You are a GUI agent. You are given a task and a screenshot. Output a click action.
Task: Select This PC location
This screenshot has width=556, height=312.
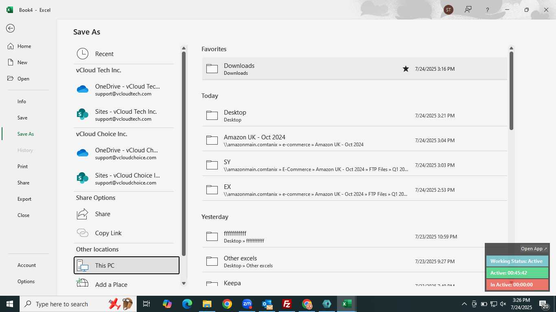[x=127, y=265]
